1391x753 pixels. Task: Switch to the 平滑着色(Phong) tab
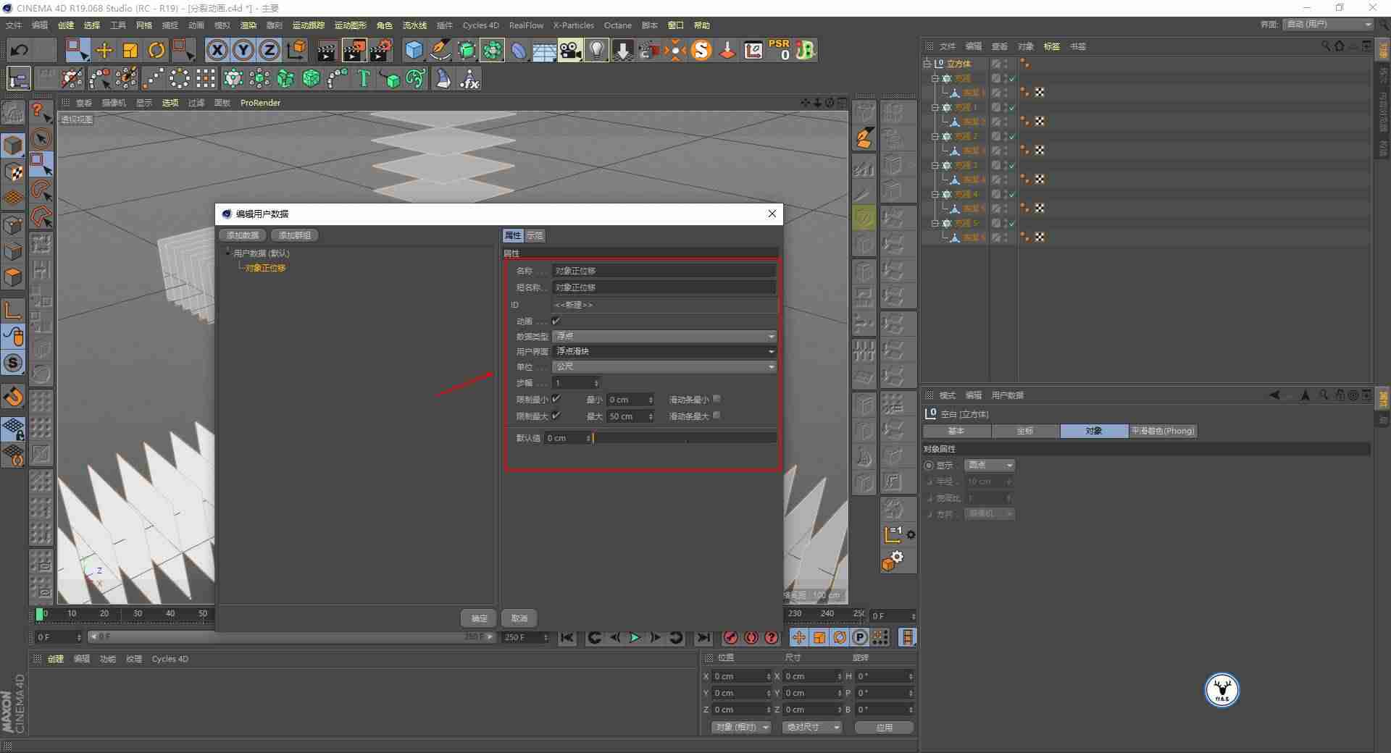point(1163,431)
